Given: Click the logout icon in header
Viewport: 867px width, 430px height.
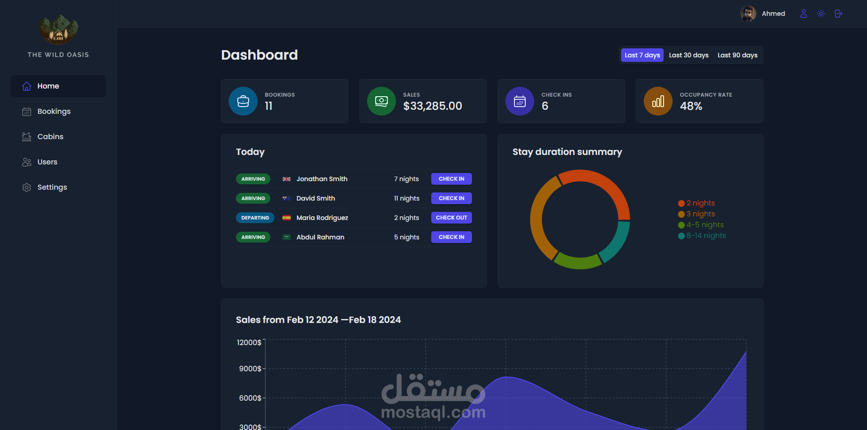Looking at the screenshot, I should (839, 14).
